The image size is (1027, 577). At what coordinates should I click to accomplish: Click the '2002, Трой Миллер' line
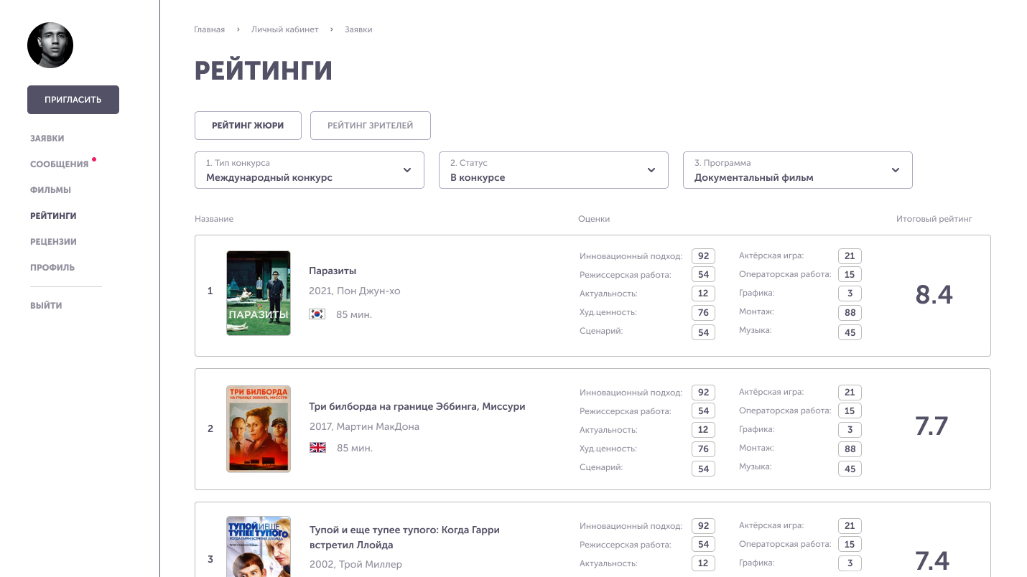[355, 564]
